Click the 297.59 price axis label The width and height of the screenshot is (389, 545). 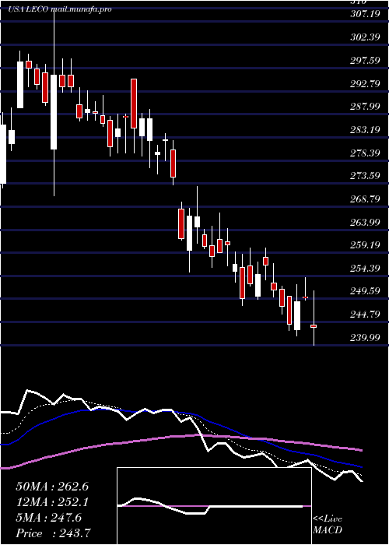[365, 61]
